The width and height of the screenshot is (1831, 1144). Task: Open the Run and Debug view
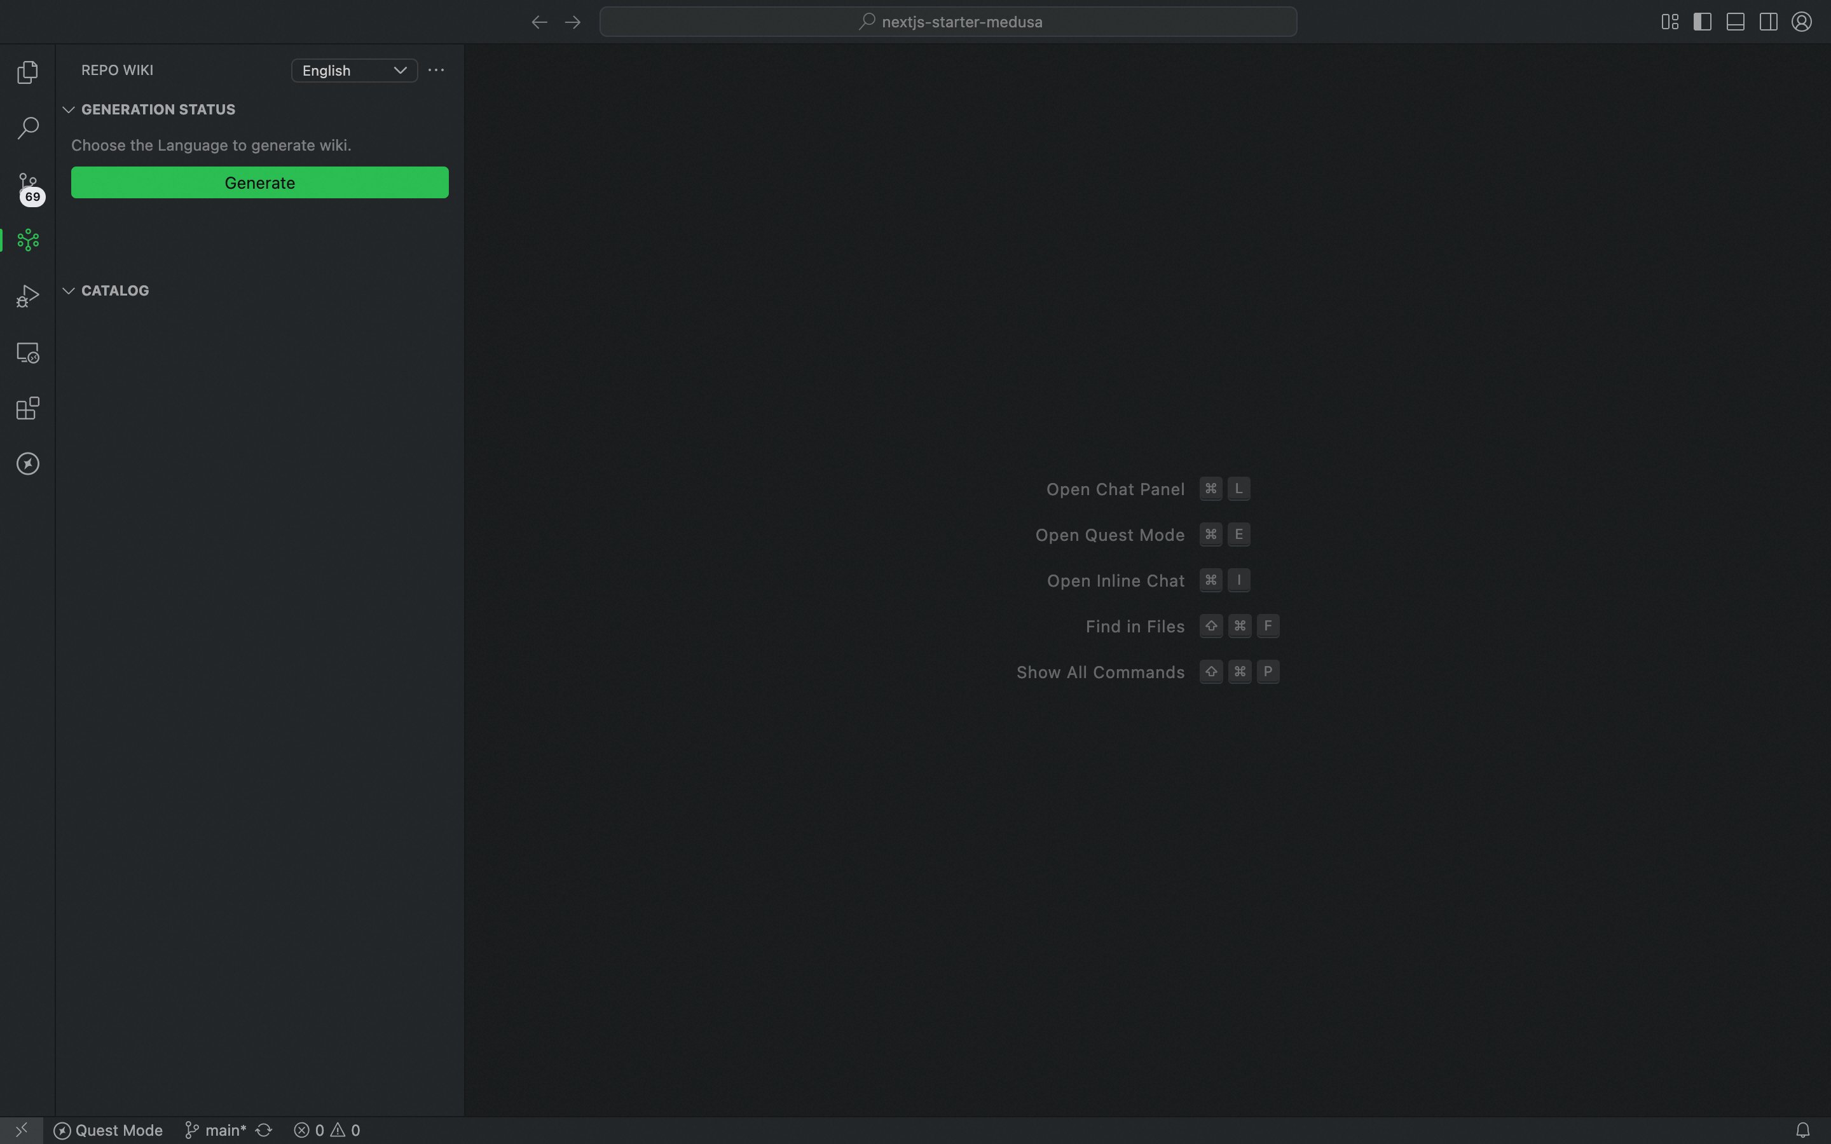[28, 296]
